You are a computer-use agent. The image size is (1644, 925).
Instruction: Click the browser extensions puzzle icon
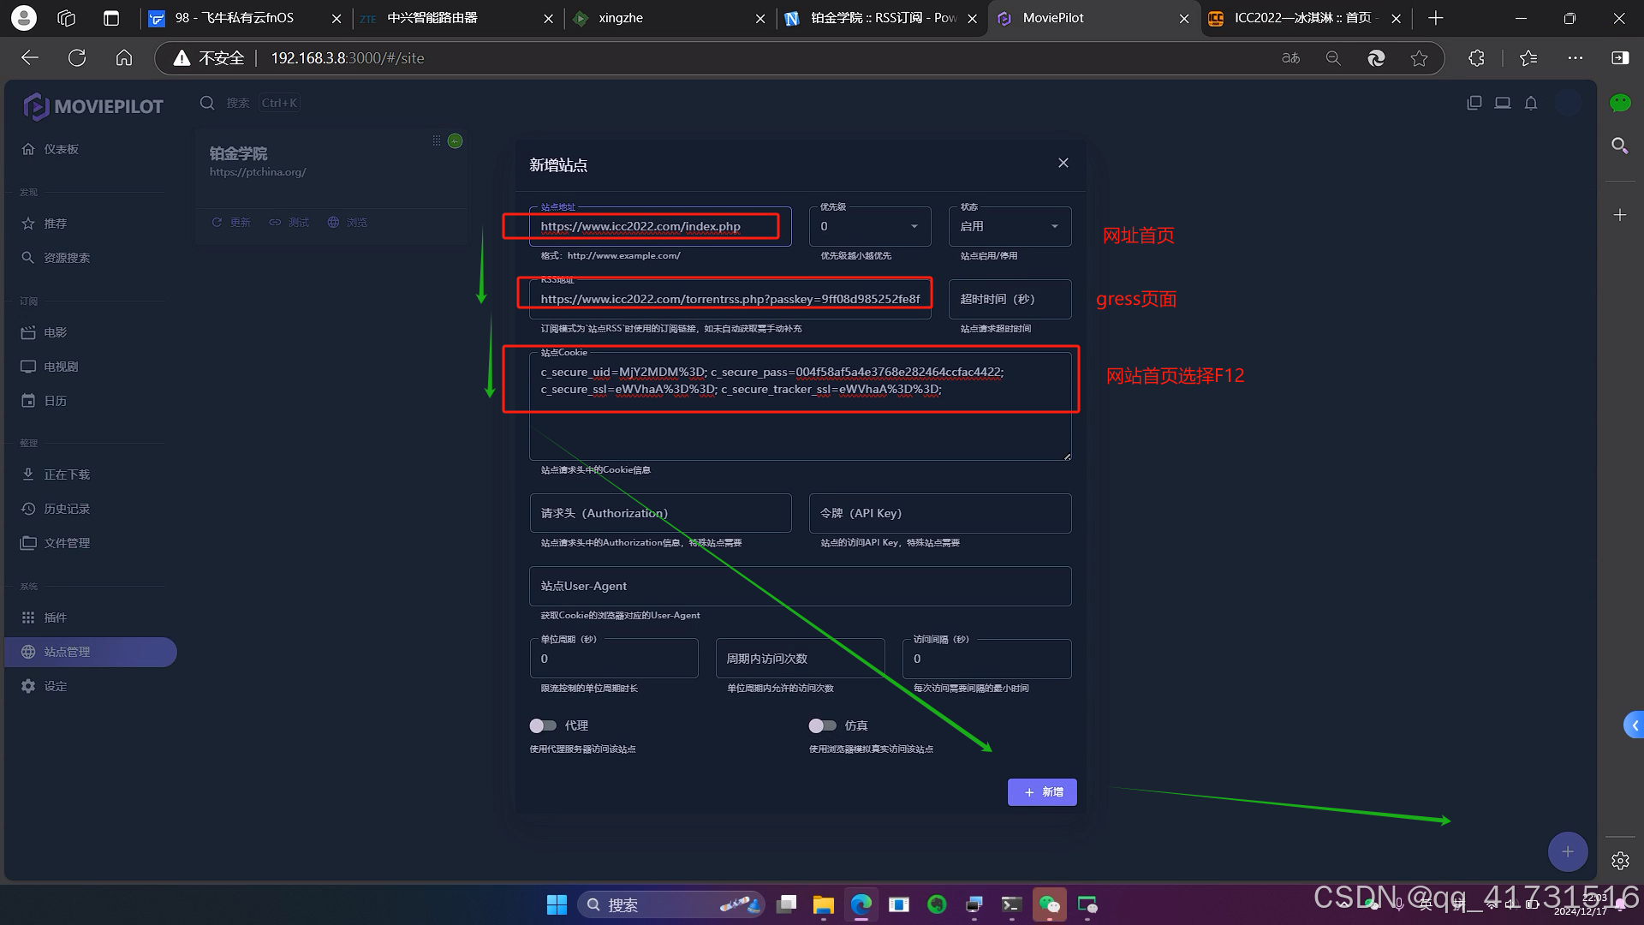coord(1476,58)
